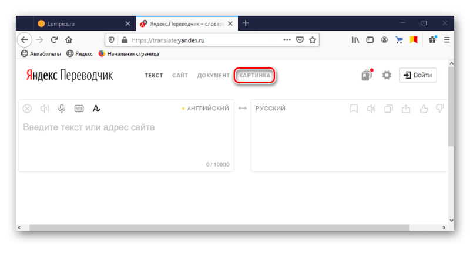The image size is (470, 257).
Task: Click the tracking protection shield icon
Action: [x=111, y=40]
